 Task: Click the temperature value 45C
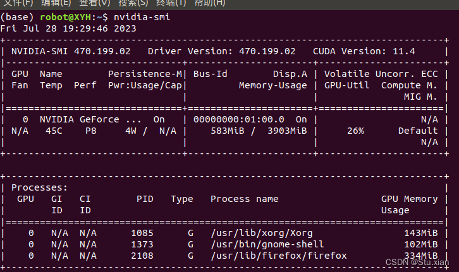[x=54, y=131]
